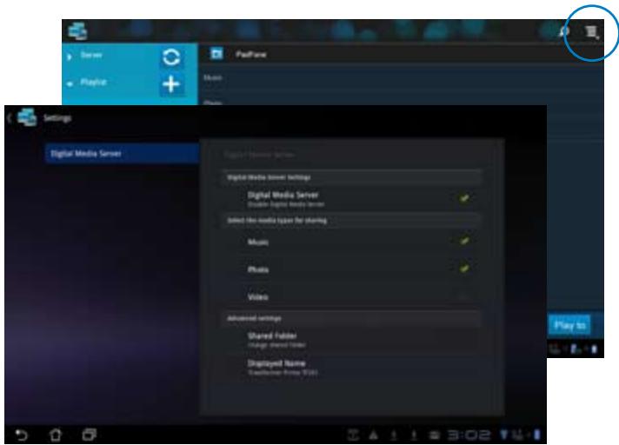The height and width of the screenshot is (445, 619).
Task: Click the PadFone device icon
Action: point(219,55)
